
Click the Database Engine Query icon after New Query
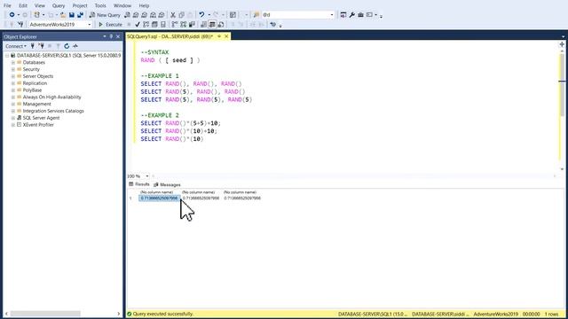(127, 15)
